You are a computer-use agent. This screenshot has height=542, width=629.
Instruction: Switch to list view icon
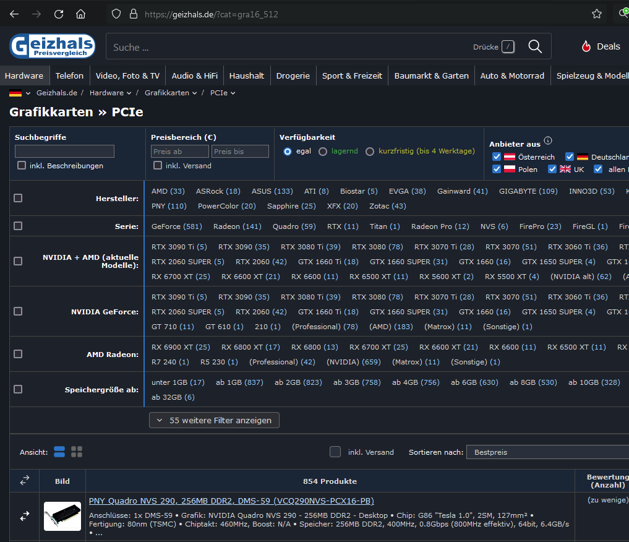click(59, 452)
